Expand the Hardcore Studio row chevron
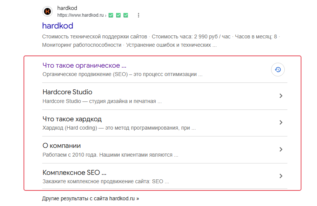 (x=281, y=96)
